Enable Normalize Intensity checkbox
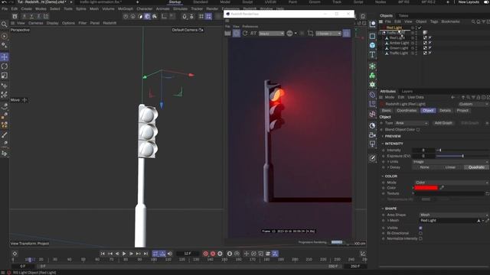 (x=420, y=238)
